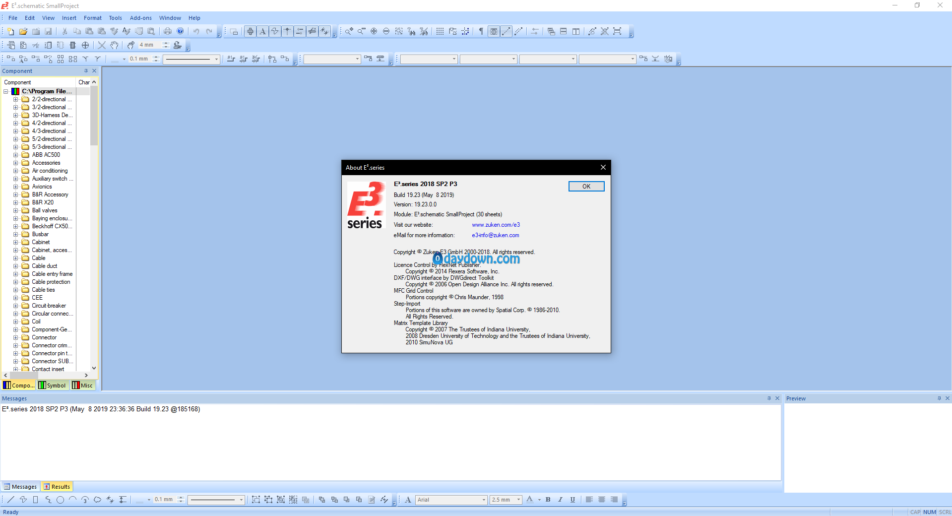Click the New project icon
The height and width of the screenshot is (516, 952).
coord(11,31)
